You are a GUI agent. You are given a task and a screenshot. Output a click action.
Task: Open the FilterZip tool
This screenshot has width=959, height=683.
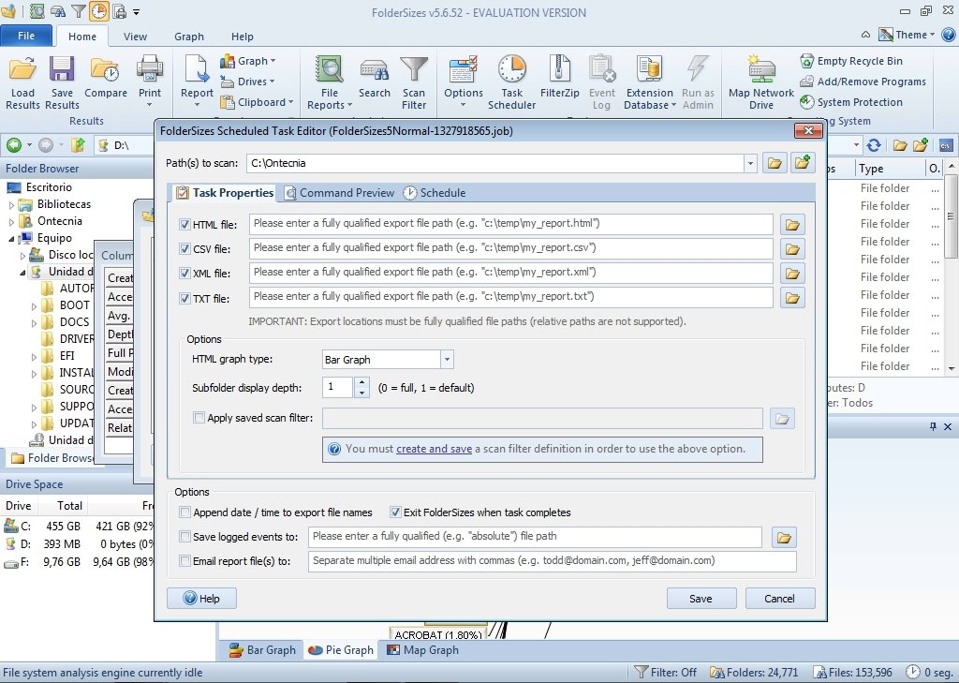click(559, 82)
